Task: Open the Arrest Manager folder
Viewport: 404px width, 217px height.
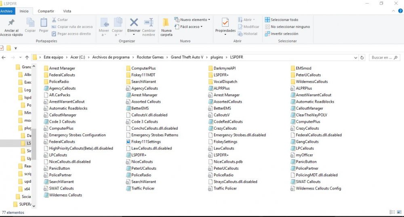Action: pyautogui.click(x=59, y=68)
